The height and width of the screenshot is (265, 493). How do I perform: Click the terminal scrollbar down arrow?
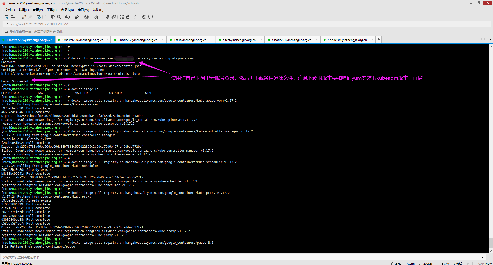[x=491, y=251]
